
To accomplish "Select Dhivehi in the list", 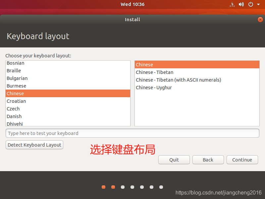I will (68, 123).
